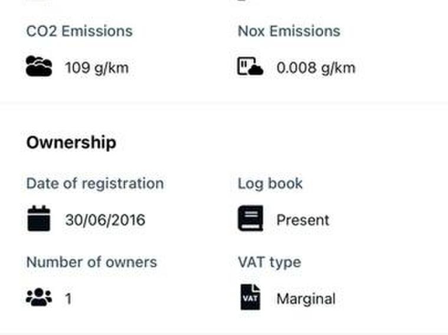Click the Log book label
Image resolution: width=448 pixels, height=335 pixels.
270,183
